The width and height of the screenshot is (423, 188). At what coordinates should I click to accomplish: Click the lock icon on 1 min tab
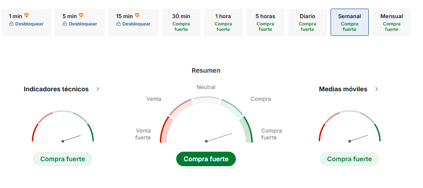[x=11, y=24]
